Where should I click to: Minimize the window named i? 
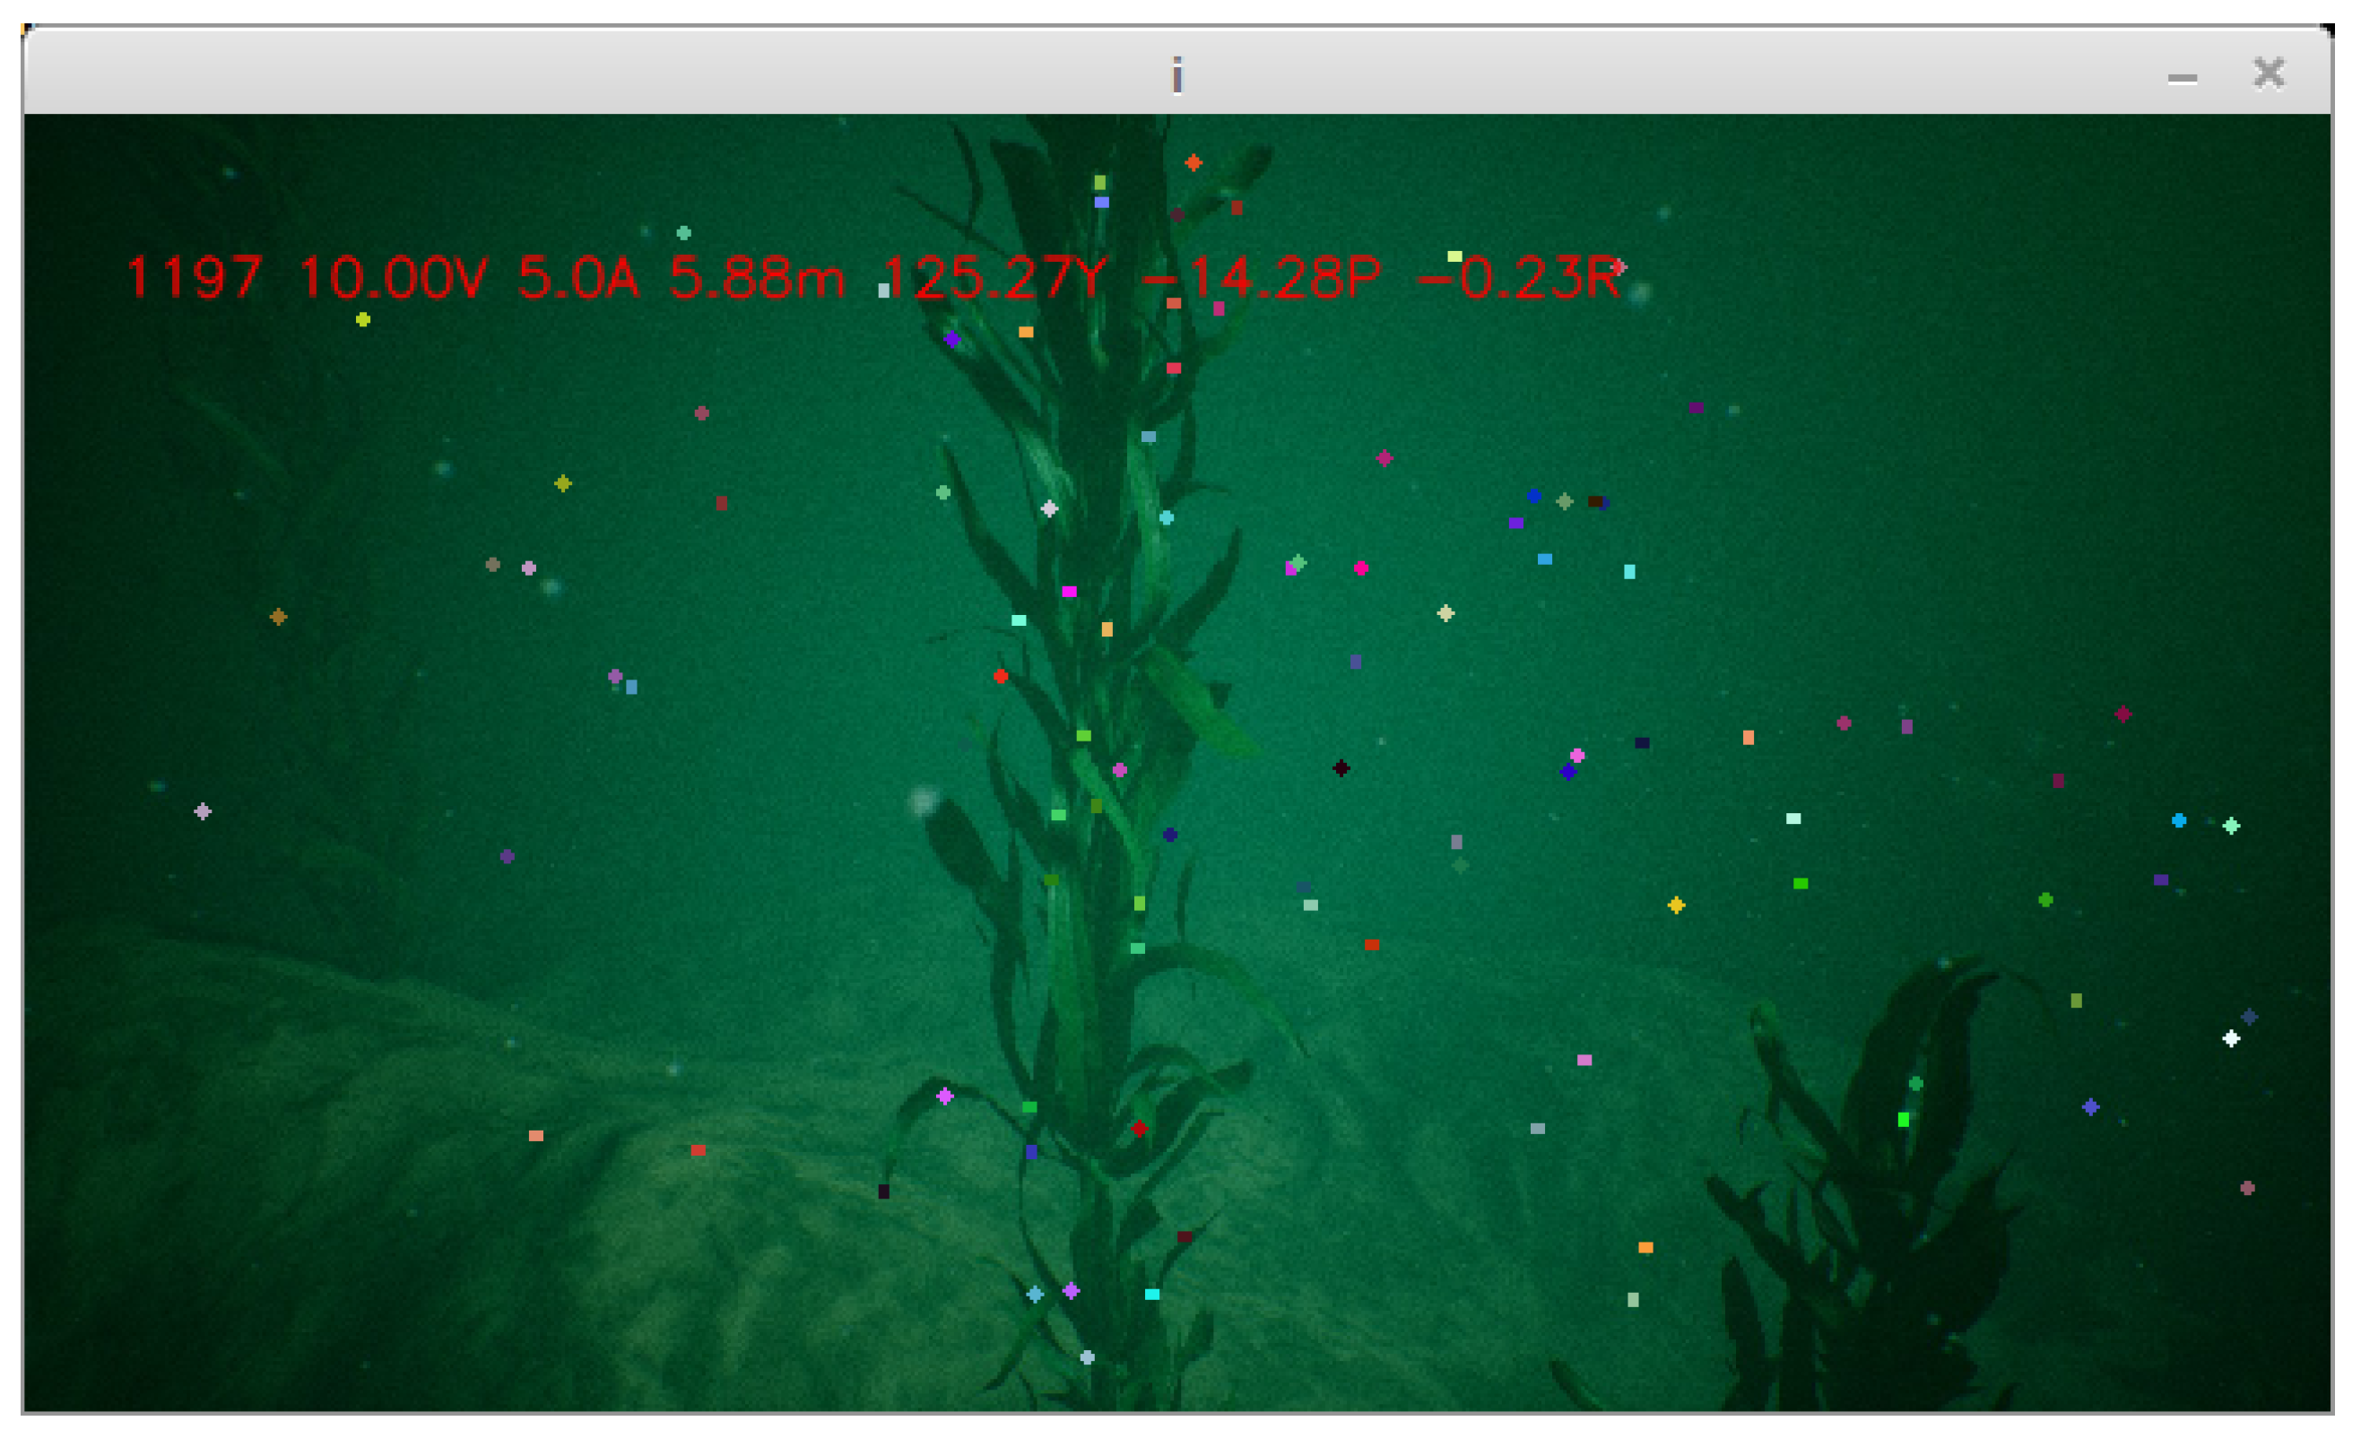pyautogui.click(x=2182, y=79)
